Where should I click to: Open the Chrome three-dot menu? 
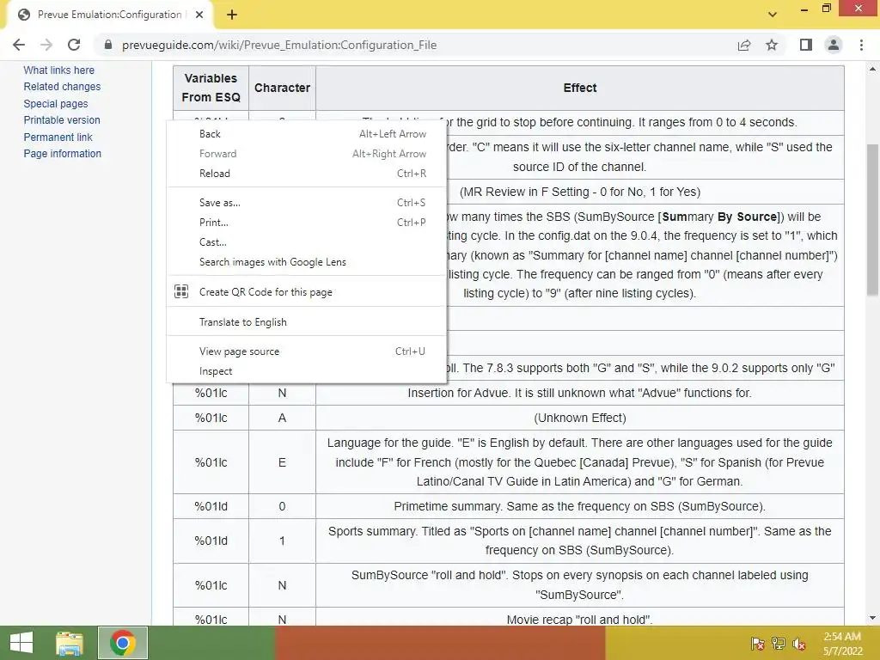861,45
